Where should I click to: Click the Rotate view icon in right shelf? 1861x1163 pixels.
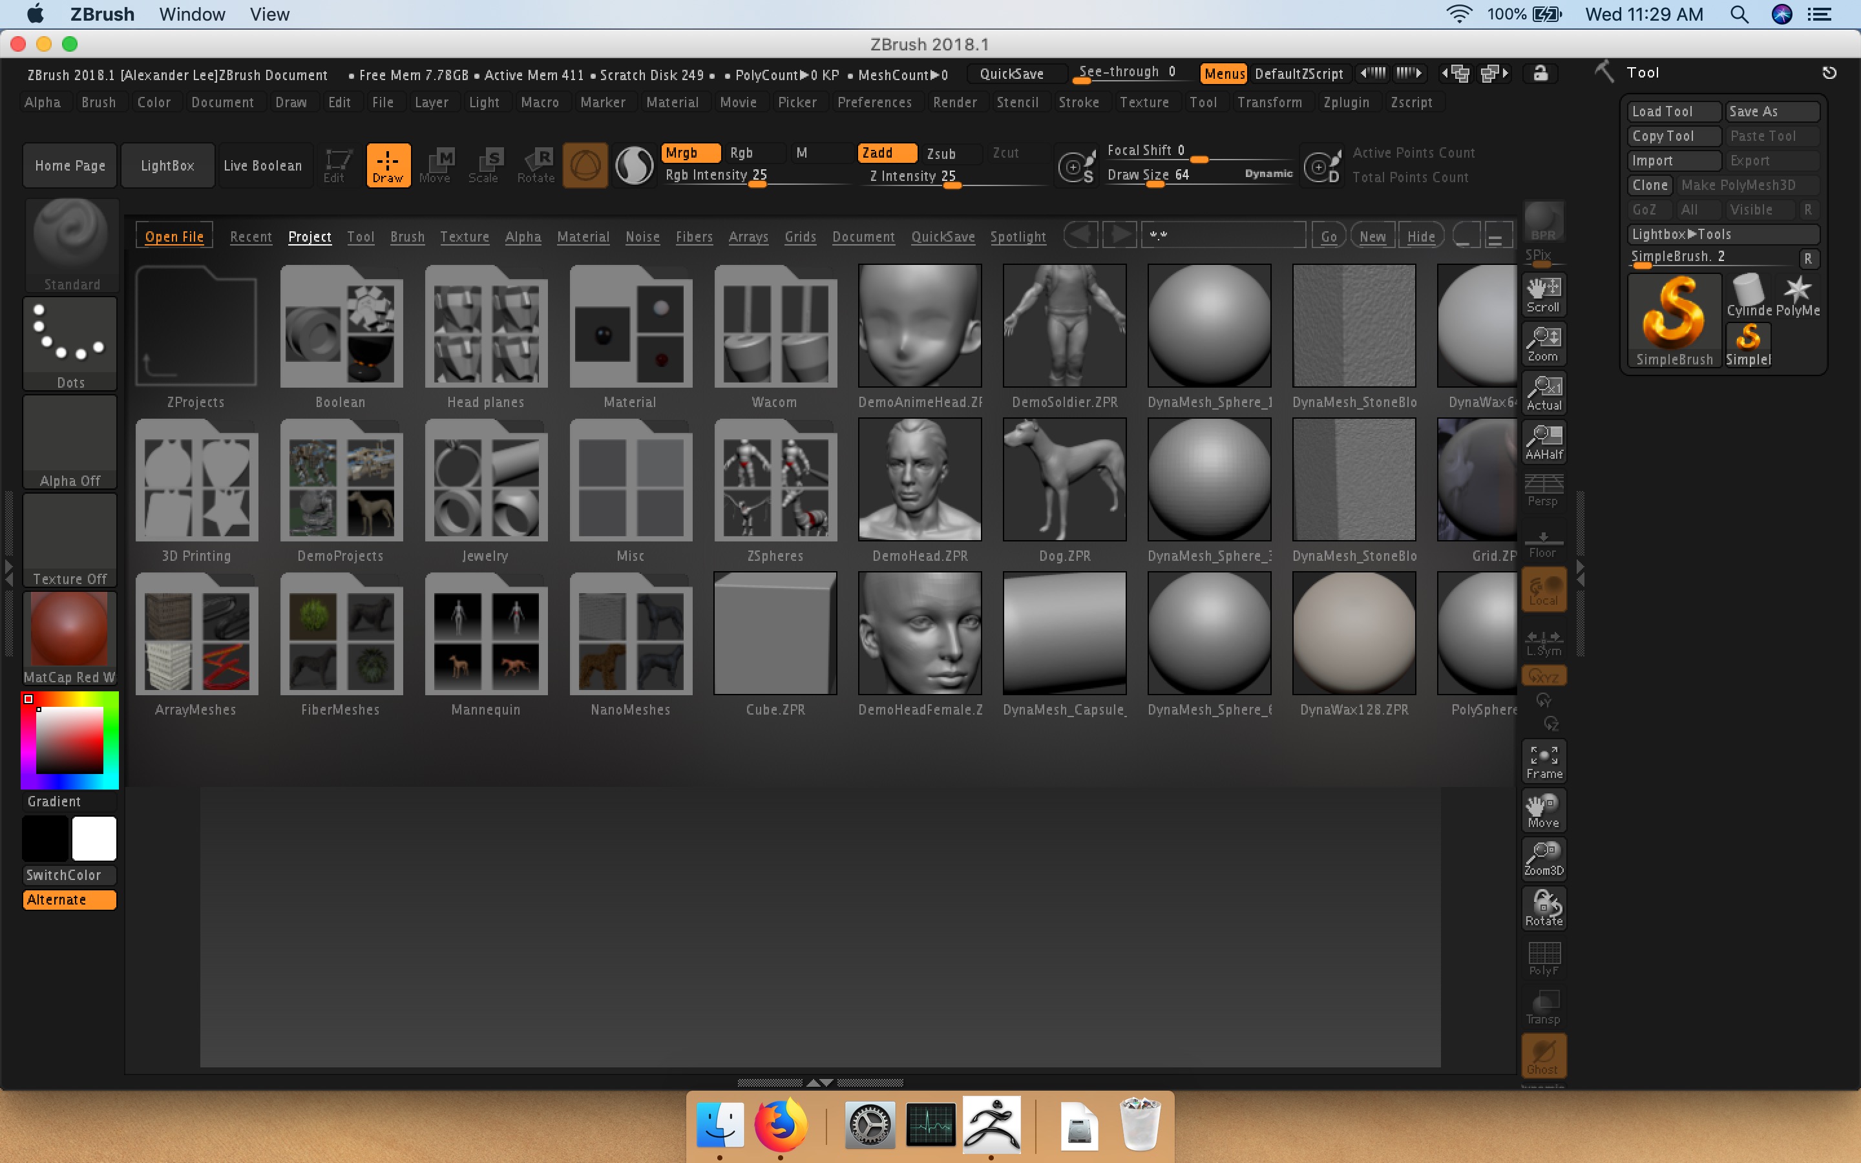click(1543, 908)
